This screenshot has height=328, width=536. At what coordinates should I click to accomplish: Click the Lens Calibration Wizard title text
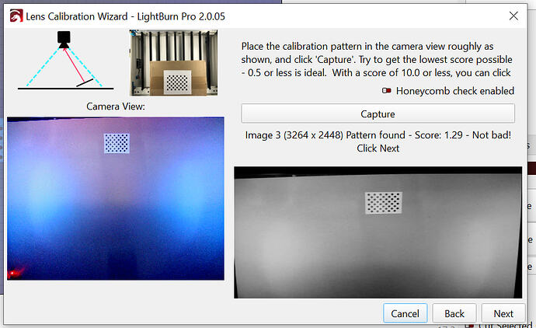(128, 16)
